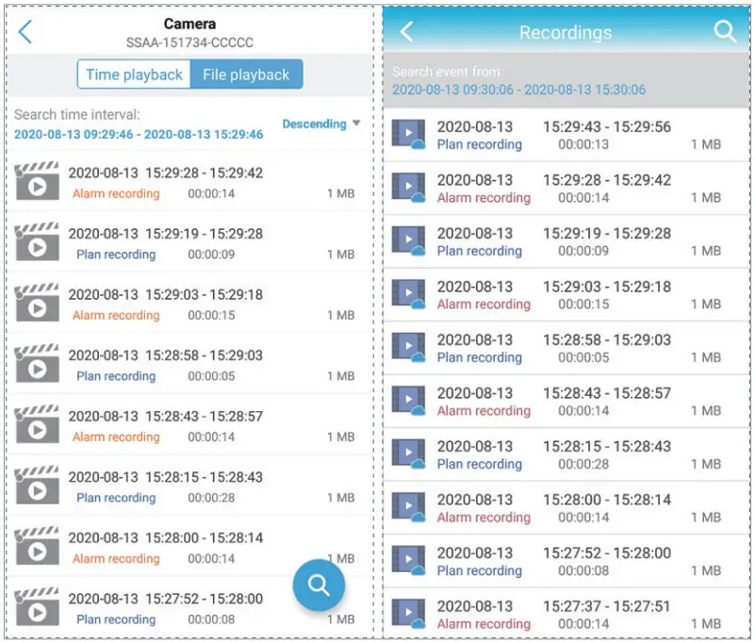This screenshot has width=755, height=642.
Task: Select the File playback tab
Action: 246,74
